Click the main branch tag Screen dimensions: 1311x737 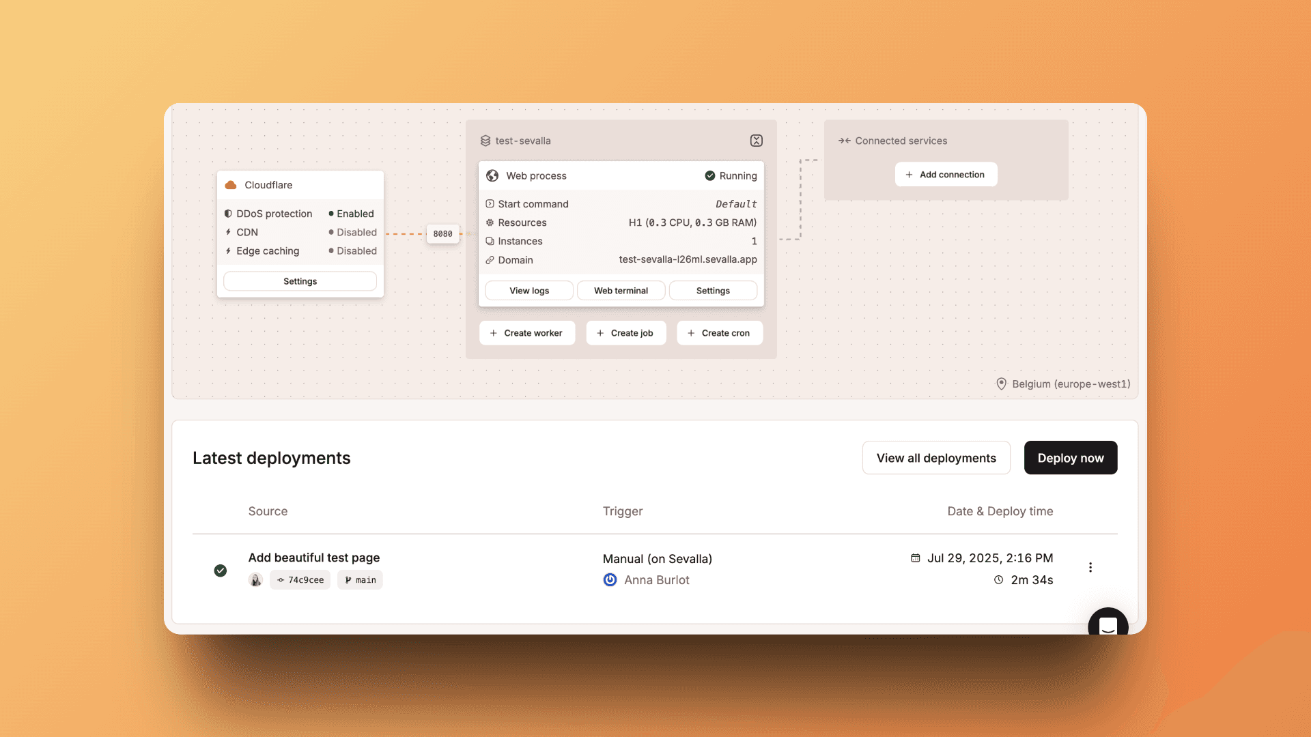(x=360, y=580)
